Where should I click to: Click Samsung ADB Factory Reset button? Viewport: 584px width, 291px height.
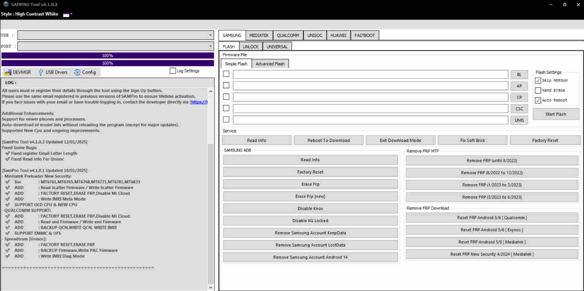310,172
